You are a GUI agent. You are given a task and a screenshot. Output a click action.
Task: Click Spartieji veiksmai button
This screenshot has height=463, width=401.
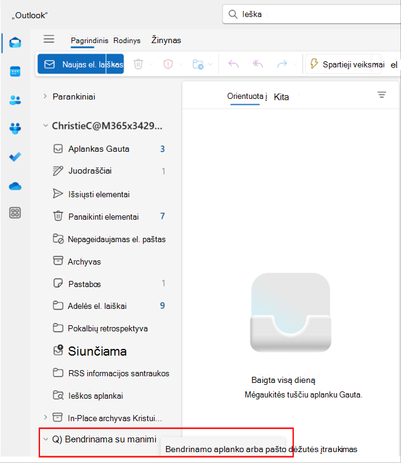[344, 64]
